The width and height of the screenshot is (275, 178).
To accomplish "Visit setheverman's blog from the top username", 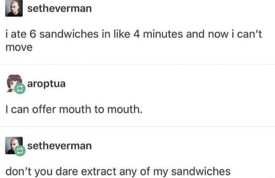I will 59,8.
